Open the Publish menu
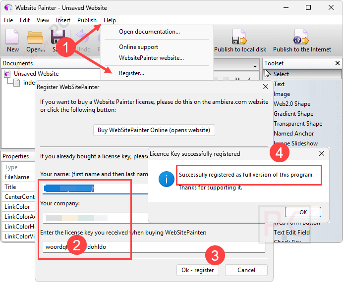The image size is (343, 282). tap(87, 20)
